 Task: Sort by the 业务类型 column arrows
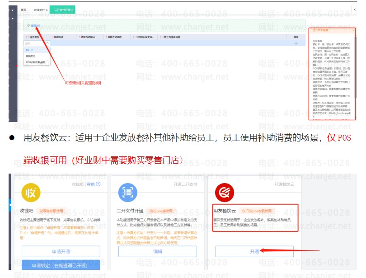(x=26, y=37)
